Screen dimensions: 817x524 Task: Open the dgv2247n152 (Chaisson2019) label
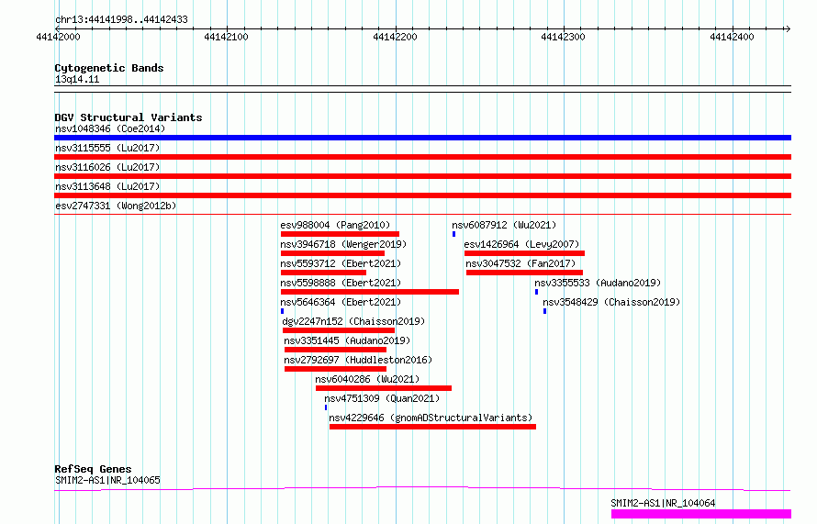[x=353, y=321]
